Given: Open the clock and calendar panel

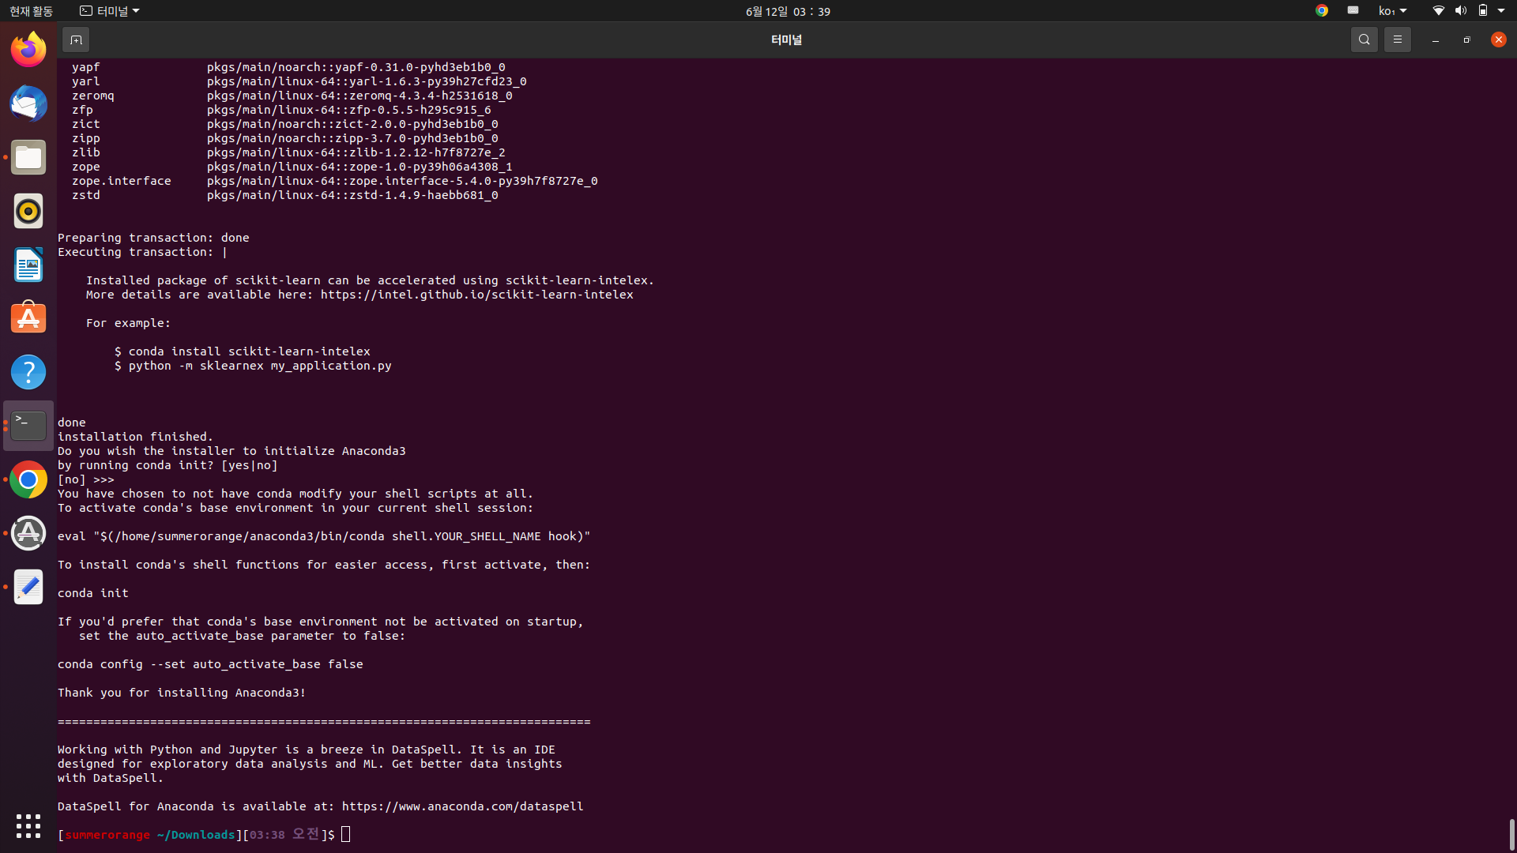Looking at the screenshot, I should [x=787, y=11].
